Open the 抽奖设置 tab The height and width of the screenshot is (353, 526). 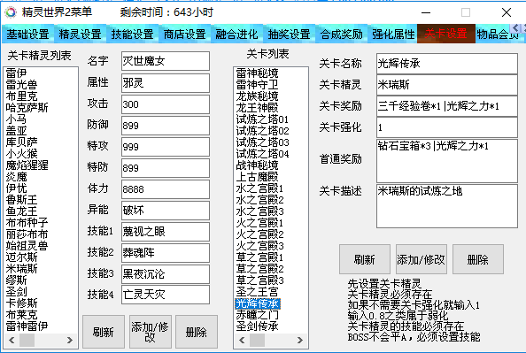[290, 34]
